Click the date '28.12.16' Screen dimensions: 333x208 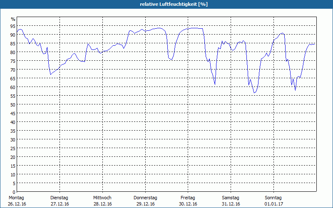click(x=102, y=204)
